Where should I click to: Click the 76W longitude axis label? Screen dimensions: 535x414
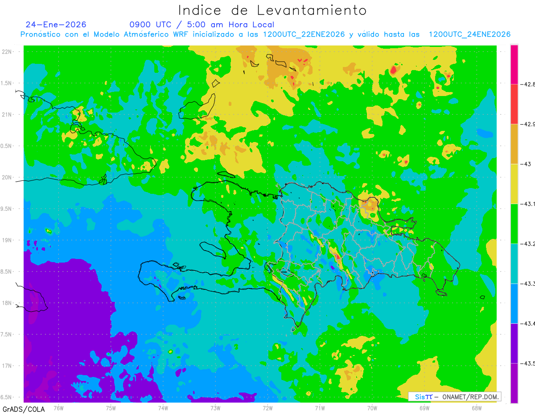click(58, 408)
